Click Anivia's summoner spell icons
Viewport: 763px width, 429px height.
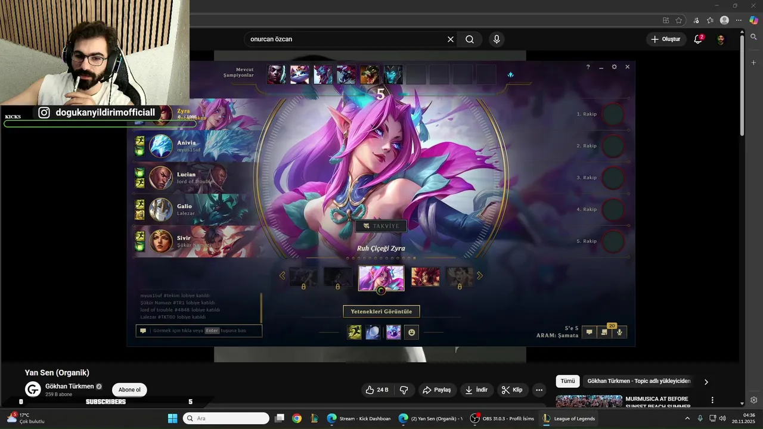(x=139, y=146)
